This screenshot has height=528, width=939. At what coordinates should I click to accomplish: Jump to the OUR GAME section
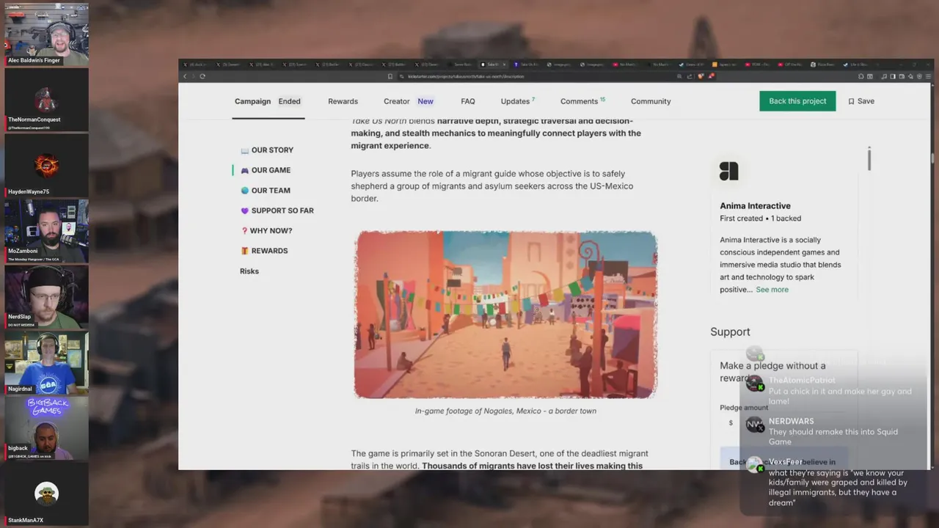[x=271, y=170]
